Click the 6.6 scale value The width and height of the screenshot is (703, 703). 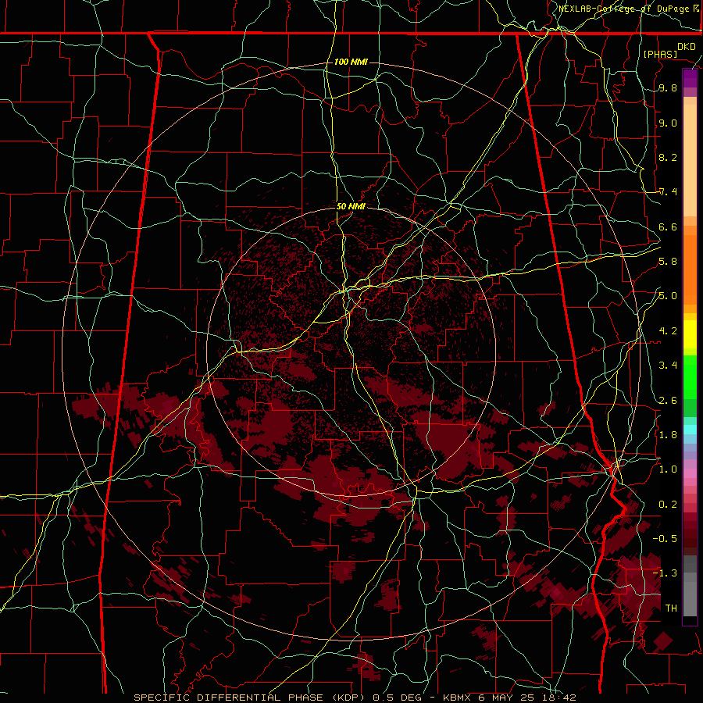[x=668, y=227]
